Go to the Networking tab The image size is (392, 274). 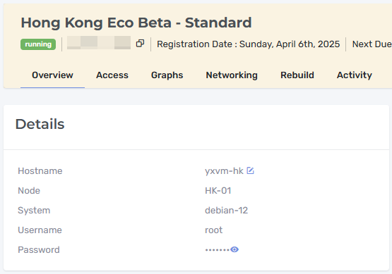[x=232, y=75]
